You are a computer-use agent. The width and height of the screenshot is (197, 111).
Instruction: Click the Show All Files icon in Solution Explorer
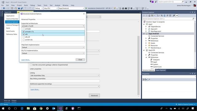(170, 16)
